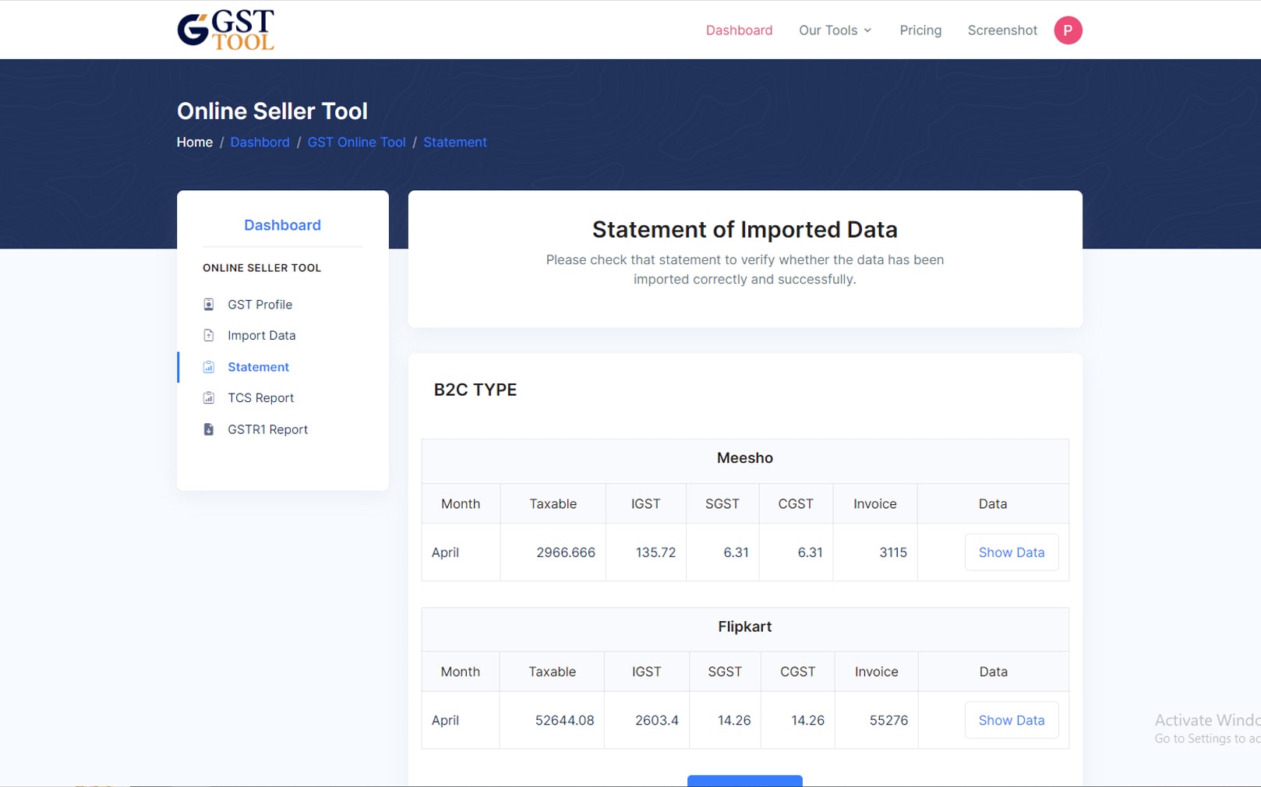Go to Dashboard in top navigation
Viewport: 1261px width, 787px height.
(x=739, y=30)
